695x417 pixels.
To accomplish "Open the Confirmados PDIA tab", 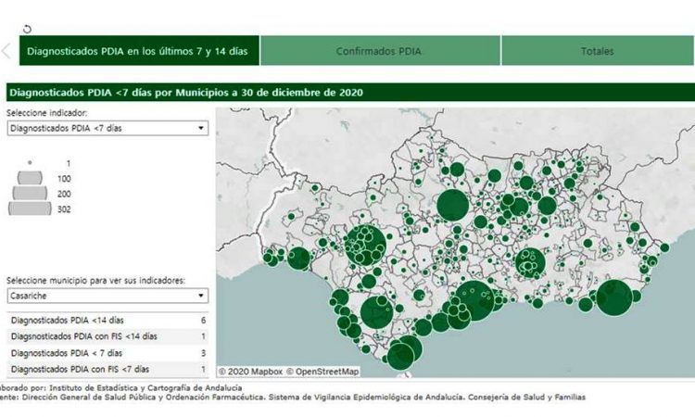I will pyautogui.click(x=379, y=52).
